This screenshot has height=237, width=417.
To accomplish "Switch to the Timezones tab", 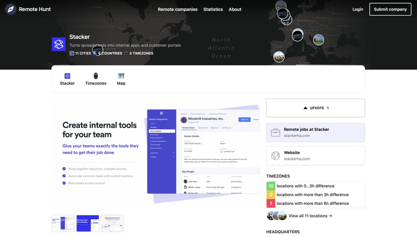I will click(96, 79).
